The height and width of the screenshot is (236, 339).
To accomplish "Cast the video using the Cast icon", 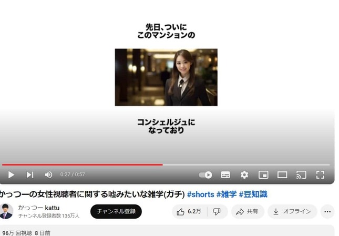I will pyautogui.click(x=301, y=175).
